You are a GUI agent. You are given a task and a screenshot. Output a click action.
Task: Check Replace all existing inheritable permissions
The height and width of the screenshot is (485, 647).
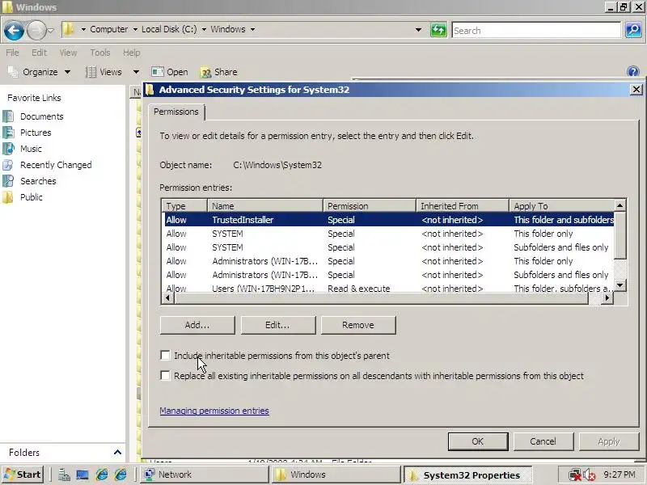click(x=165, y=375)
